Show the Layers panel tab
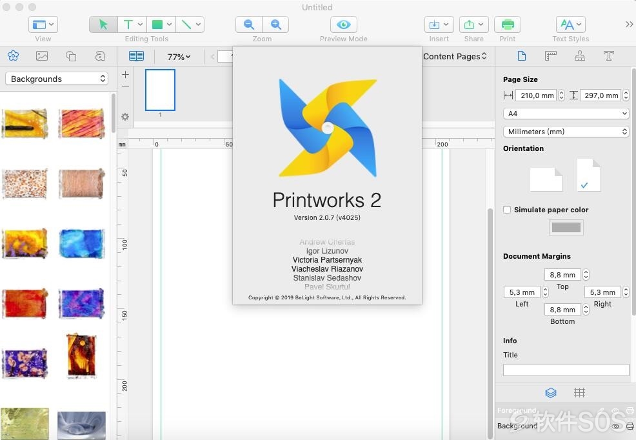This screenshot has height=440, width=636. pyautogui.click(x=550, y=392)
